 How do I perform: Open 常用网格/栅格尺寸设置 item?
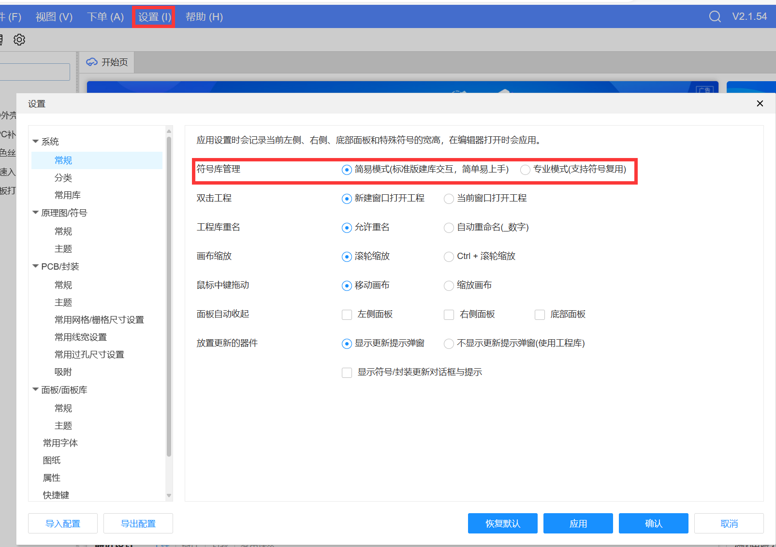(x=99, y=320)
